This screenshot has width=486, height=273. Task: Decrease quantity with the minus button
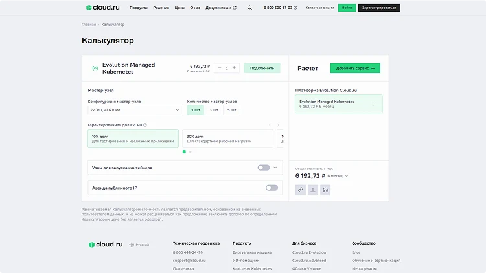(220, 68)
